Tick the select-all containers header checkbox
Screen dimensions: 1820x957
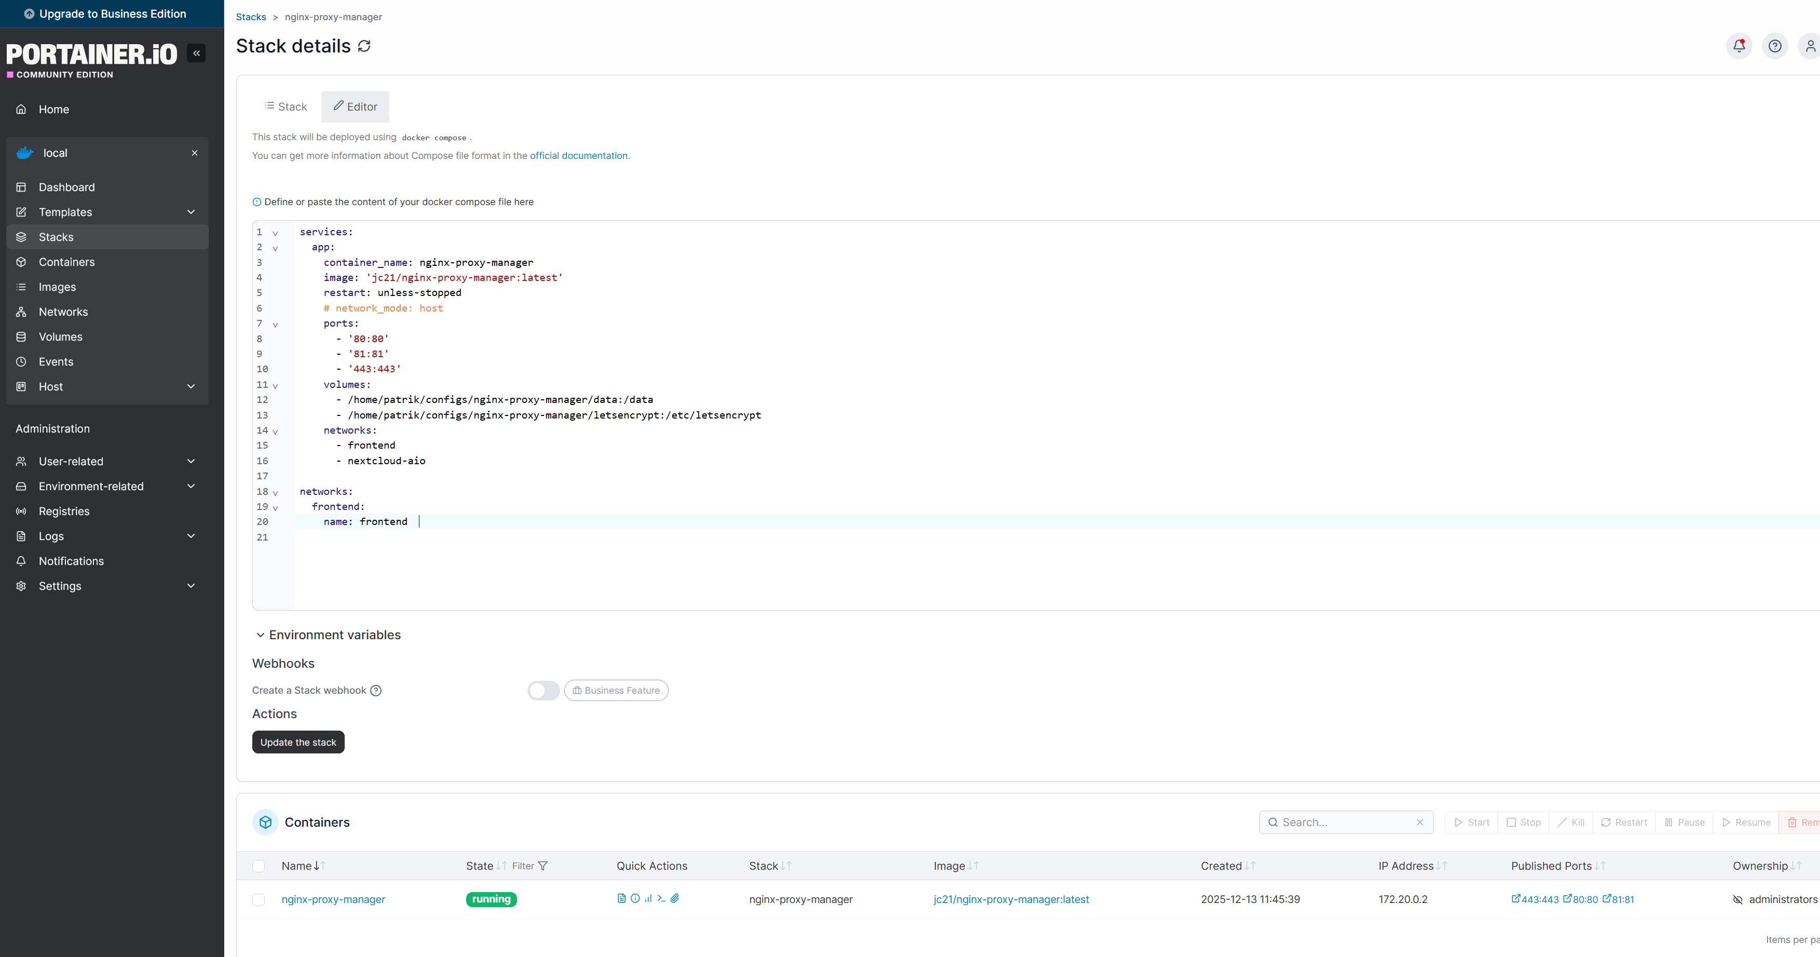259,866
